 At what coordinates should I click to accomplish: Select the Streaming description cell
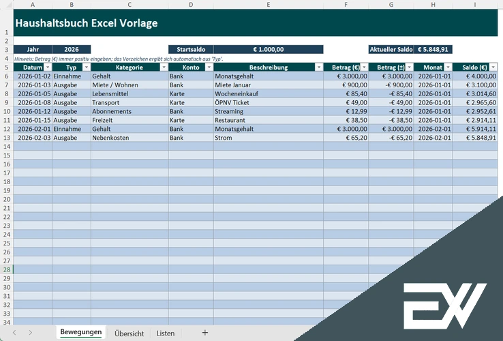(268, 111)
